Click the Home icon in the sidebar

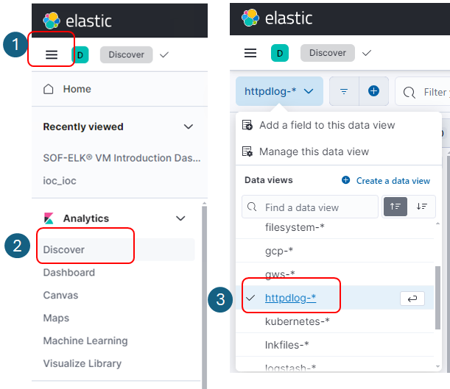click(49, 89)
